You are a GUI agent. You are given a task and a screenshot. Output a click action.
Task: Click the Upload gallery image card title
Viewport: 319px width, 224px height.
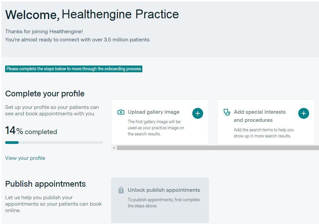click(x=154, y=112)
